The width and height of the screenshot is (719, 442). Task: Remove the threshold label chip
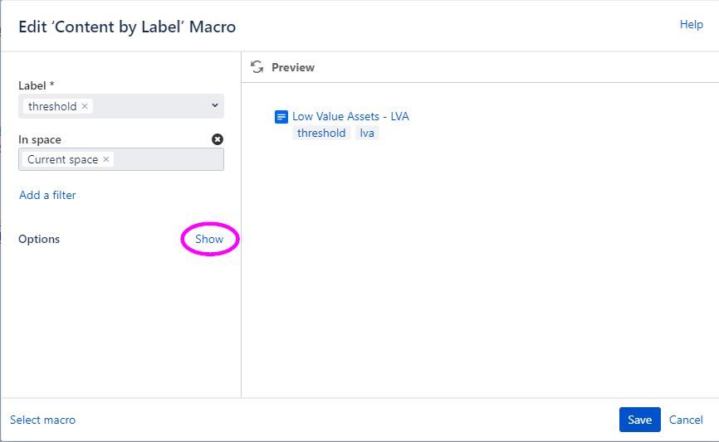pos(85,106)
